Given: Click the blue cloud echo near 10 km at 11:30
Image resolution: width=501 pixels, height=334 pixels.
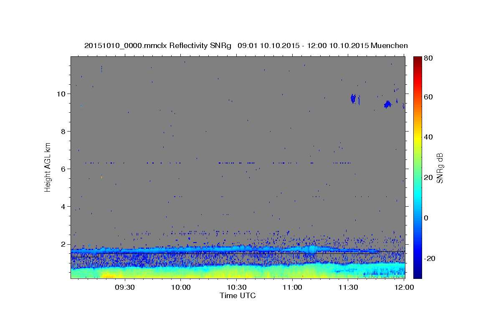Looking at the screenshot, I should click(353, 99).
